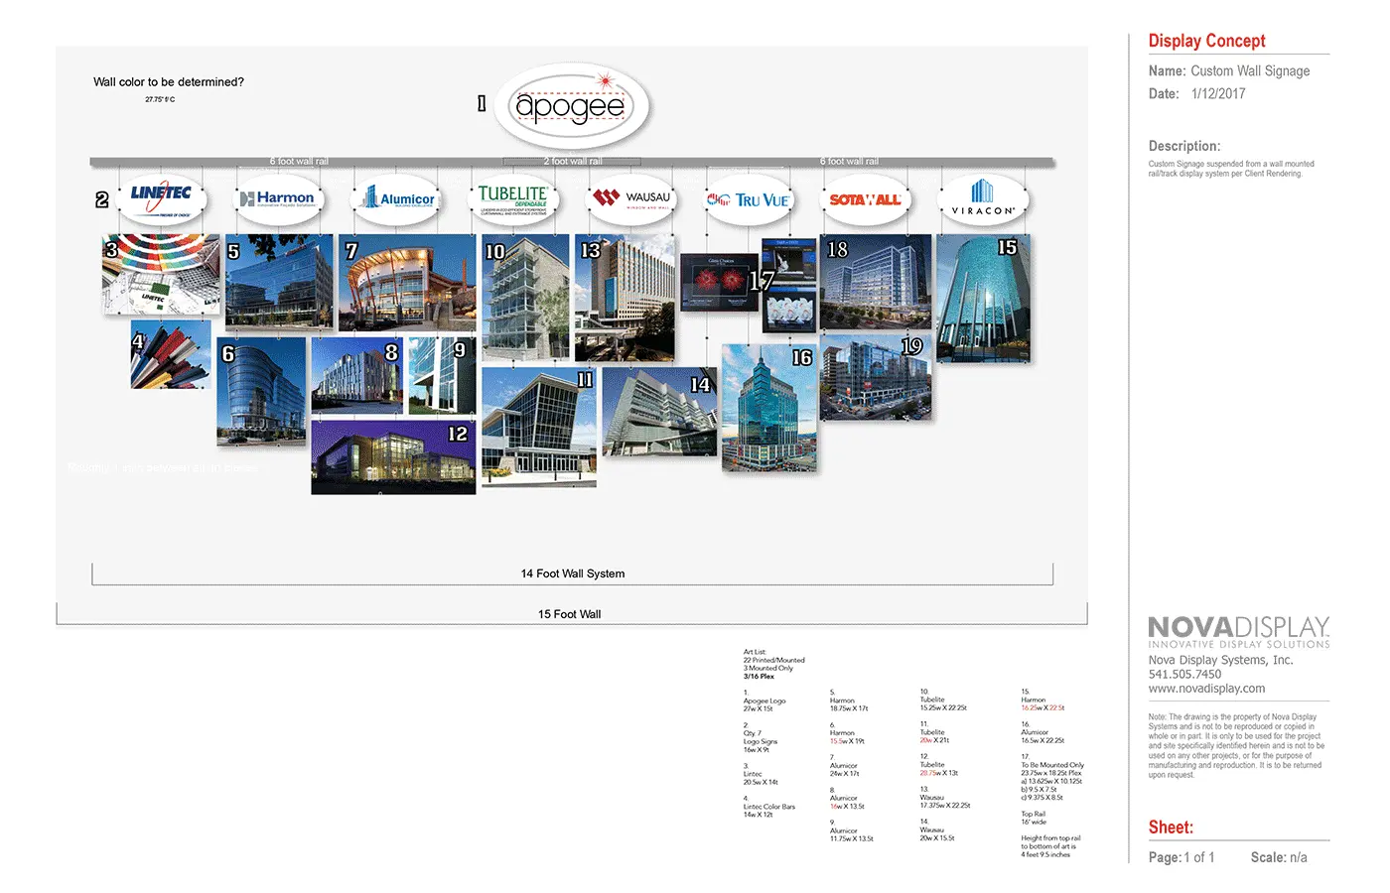The image size is (1390, 893).
Task: Click the Tru Vue logo sign
Action: [749, 198]
